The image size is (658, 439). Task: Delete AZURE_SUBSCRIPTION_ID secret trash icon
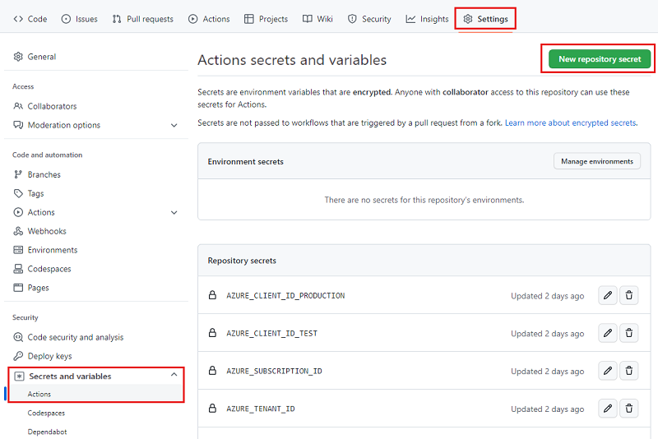(628, 371)
